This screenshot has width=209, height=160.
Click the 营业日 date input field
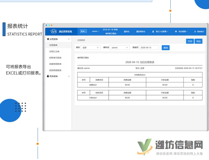click(149, 48)
